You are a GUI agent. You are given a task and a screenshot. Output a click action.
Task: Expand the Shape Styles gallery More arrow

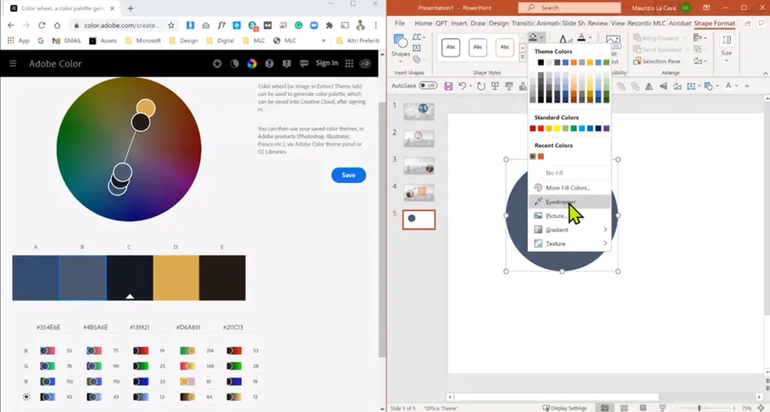coord(522,57)
